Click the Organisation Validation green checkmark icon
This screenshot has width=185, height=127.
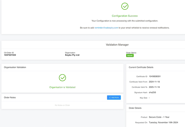point(62,78)
